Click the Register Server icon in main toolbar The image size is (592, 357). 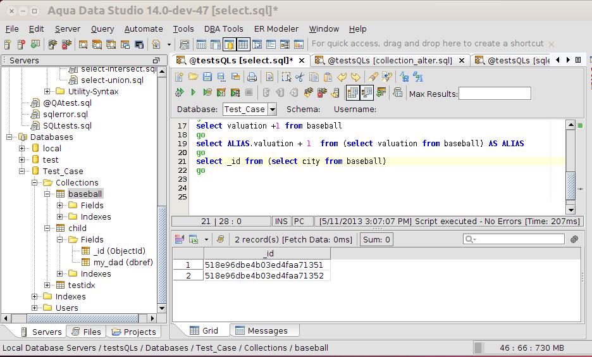pyautogui.click(x=8, y=44)
